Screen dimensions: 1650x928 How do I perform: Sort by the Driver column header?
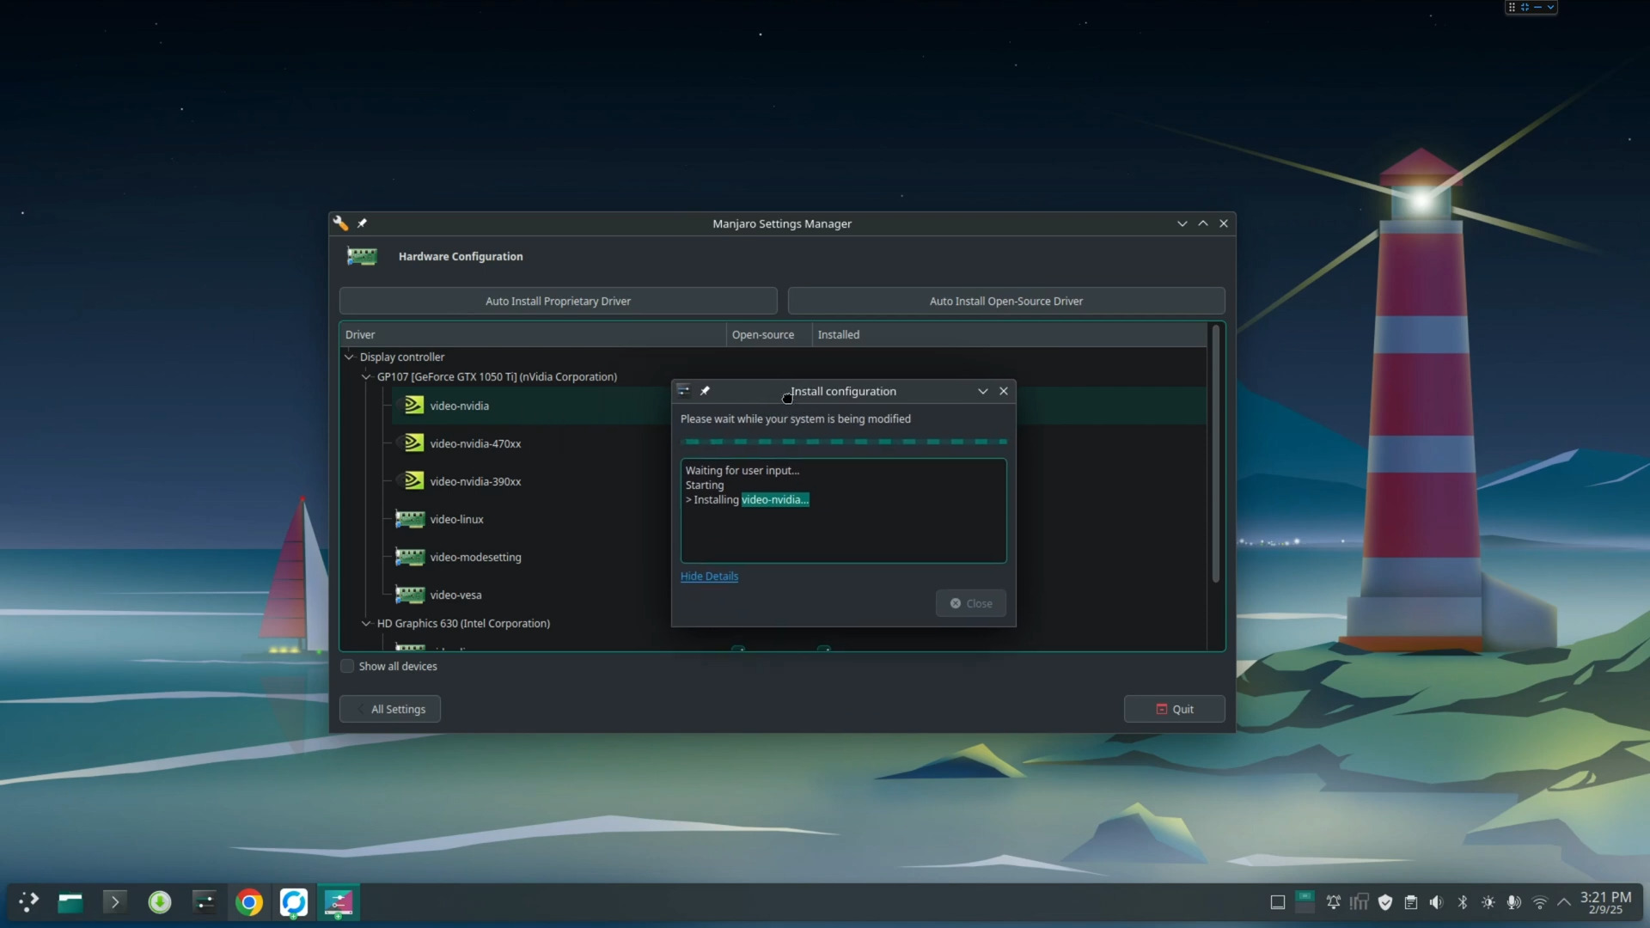(533, 334)
